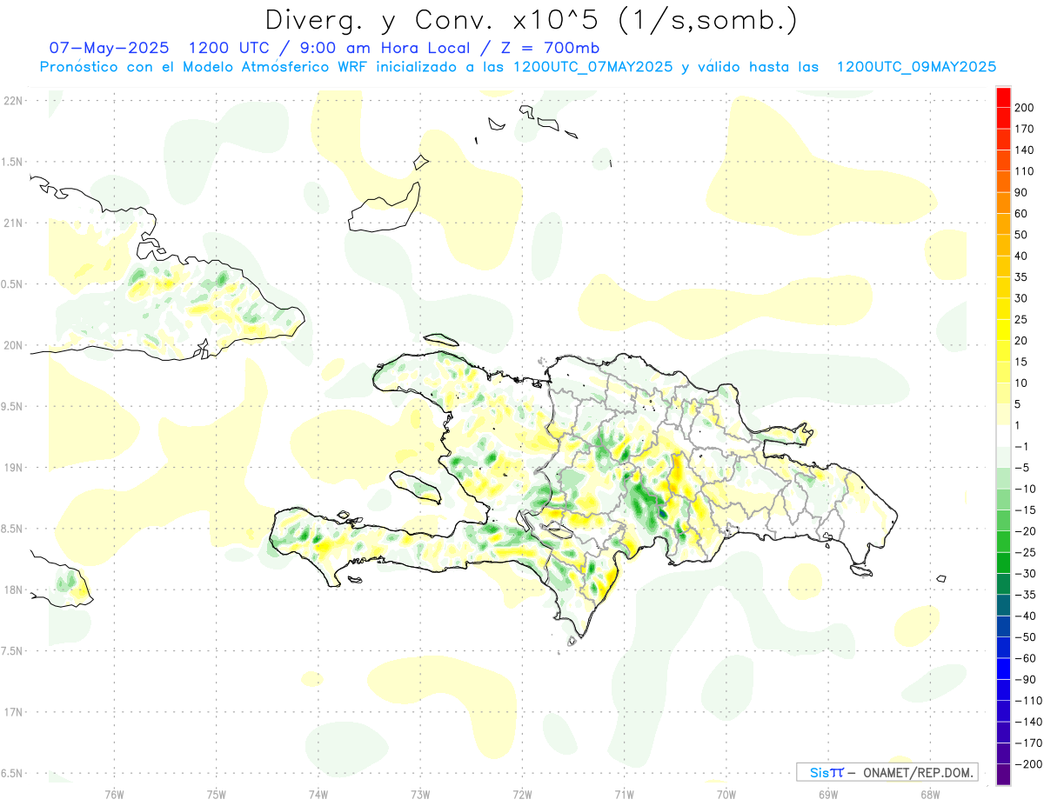Click the '17N' latitude label

point(13,712)
